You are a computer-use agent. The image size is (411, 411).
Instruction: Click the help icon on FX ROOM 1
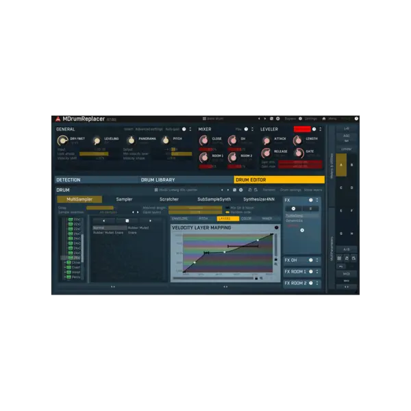pos(311,271)
